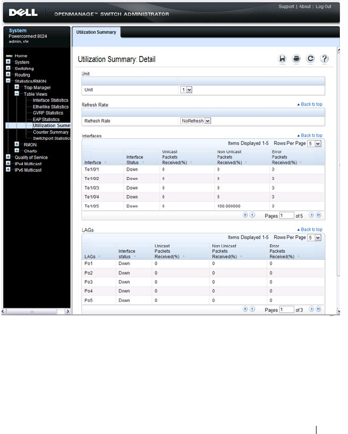Open Etherlike Statistics in the tree
348x434 pixels.
[50, 107]
